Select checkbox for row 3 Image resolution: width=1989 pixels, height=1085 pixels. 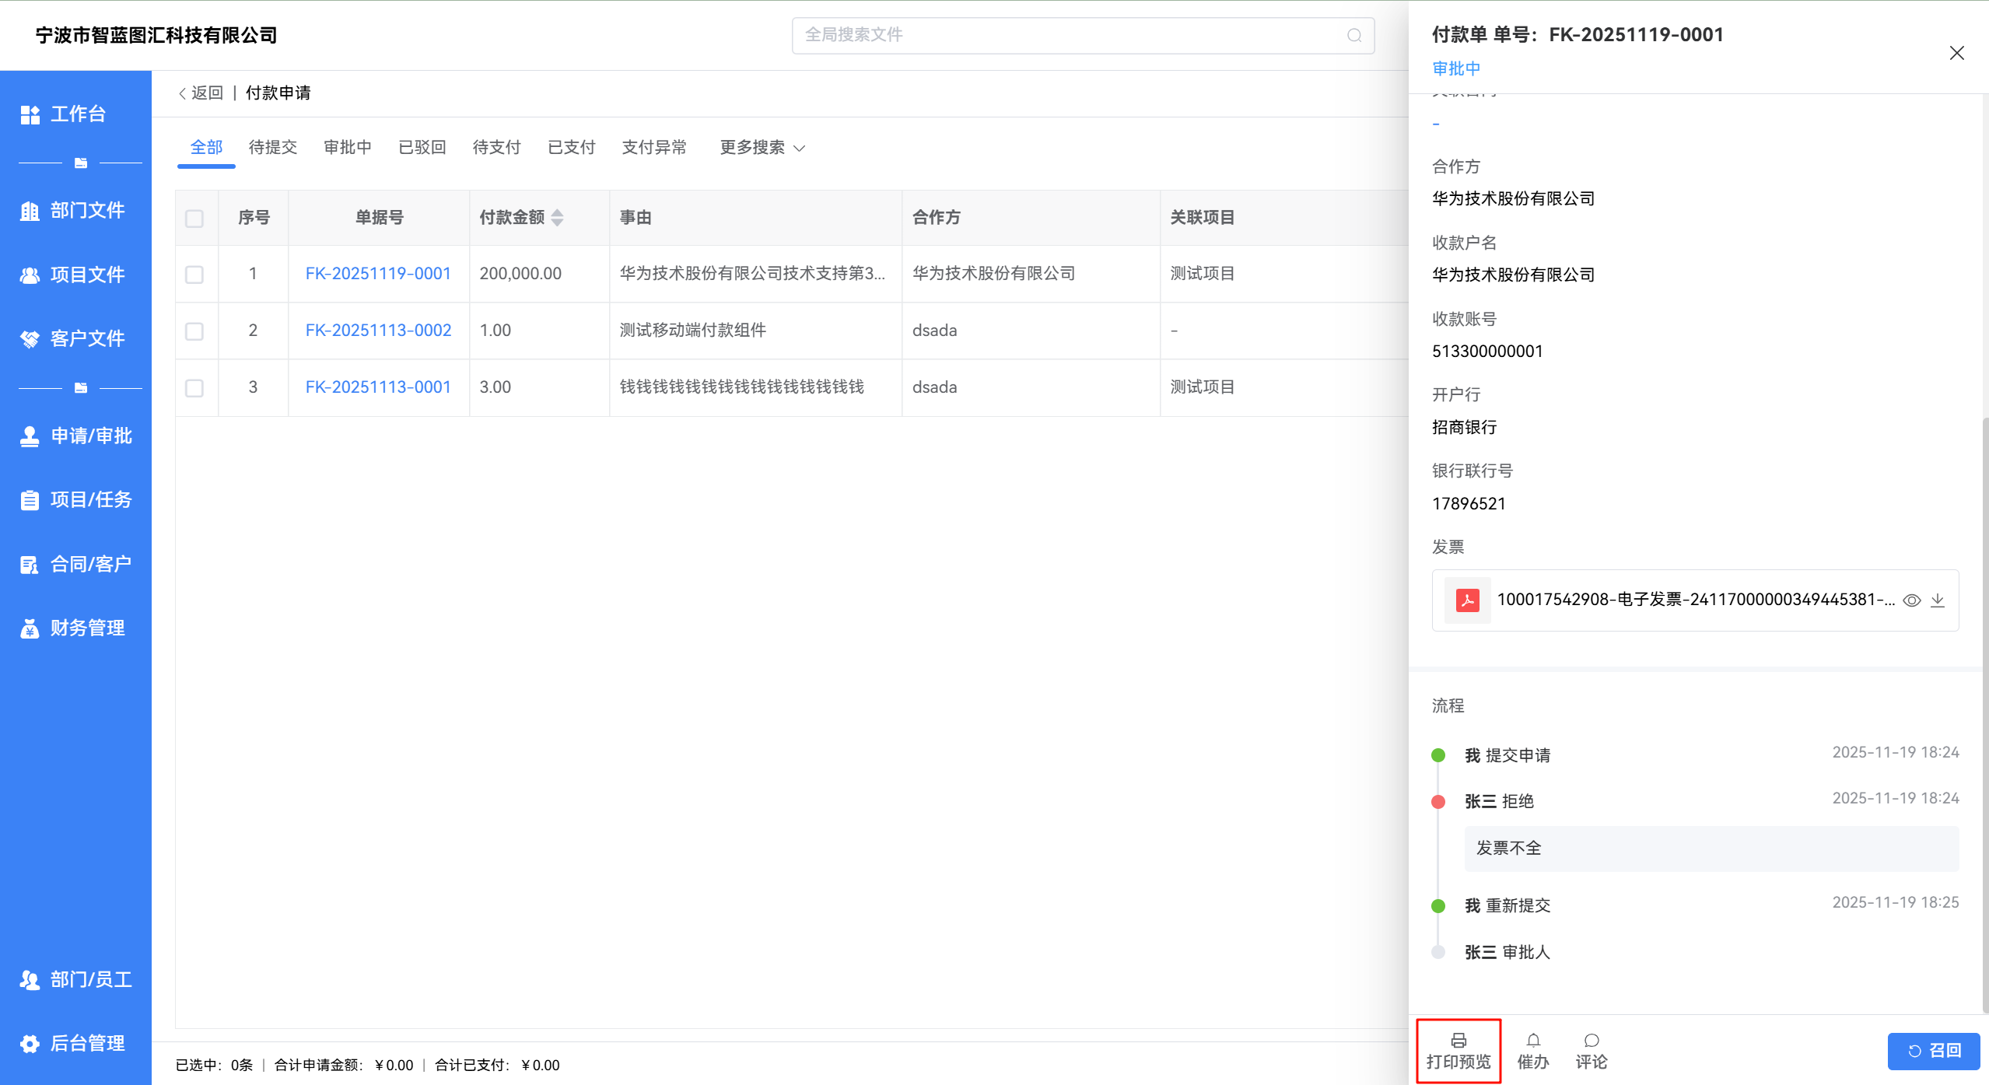click(194, 388)
